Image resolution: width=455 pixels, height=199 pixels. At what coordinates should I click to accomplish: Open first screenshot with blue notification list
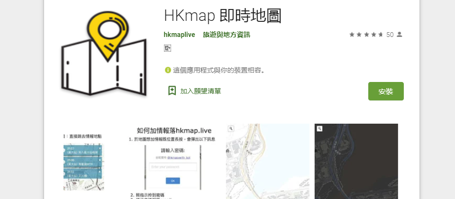pyautogui.click(x=83, y=161)
